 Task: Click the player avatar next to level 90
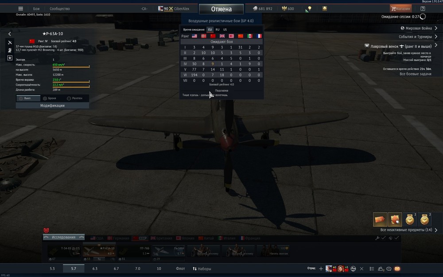(x=160, y=8)
